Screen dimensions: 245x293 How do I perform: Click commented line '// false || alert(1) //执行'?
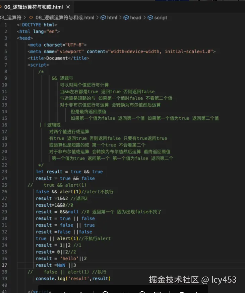(67, 272)
